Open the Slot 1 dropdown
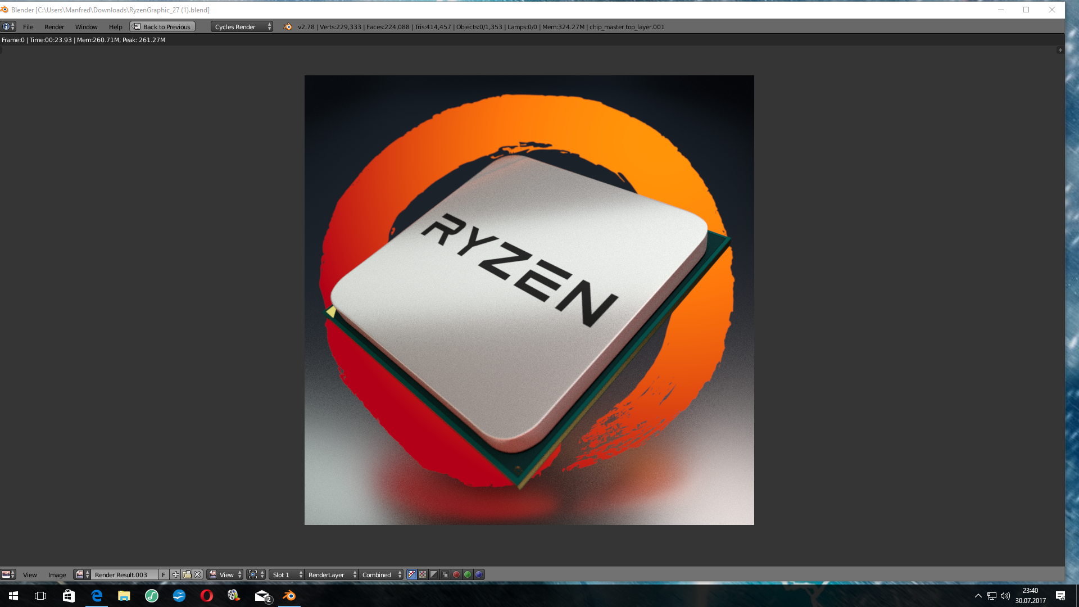Image resolution: width=1079 pixels, height=607 pixels. (287, 574)
